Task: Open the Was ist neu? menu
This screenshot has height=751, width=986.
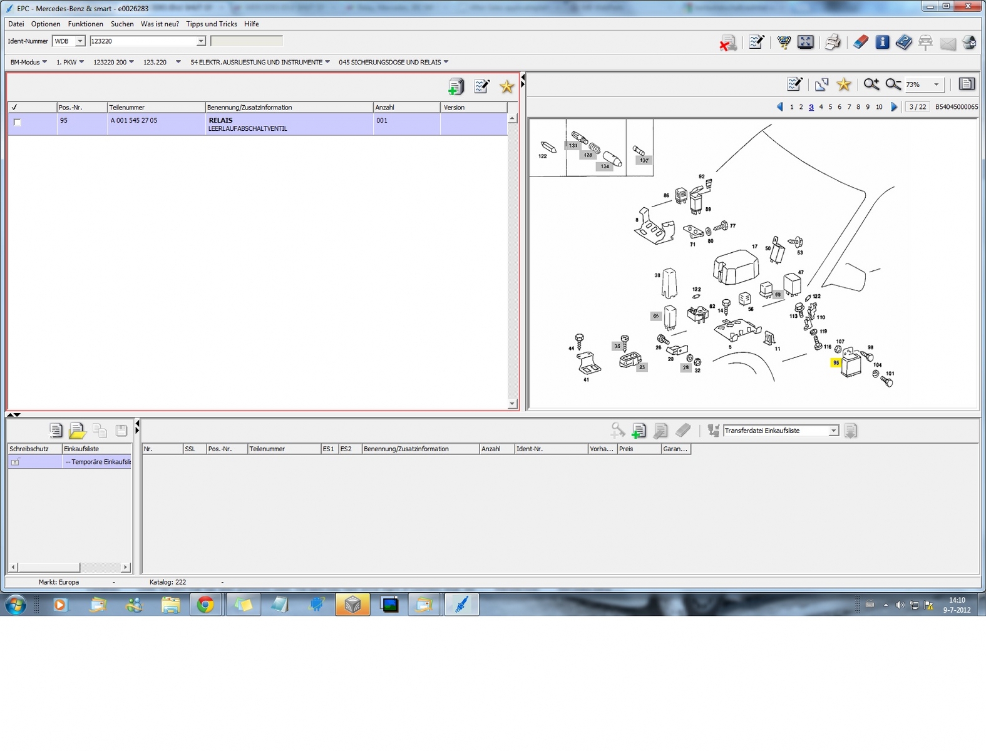Action: [160, 24]
